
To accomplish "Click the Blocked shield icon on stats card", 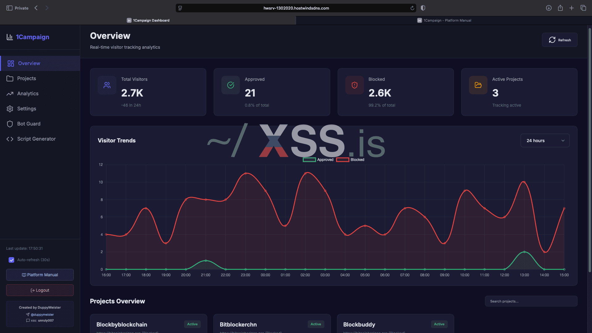I will pos(354,85).
